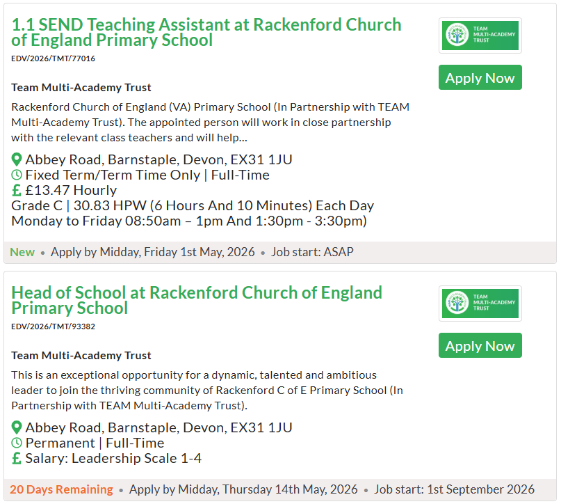The height and width of the screenshot is (504, 561).
Task: Click reference EDV/2026/TMT/93382
Action: [x=54, y=326]
